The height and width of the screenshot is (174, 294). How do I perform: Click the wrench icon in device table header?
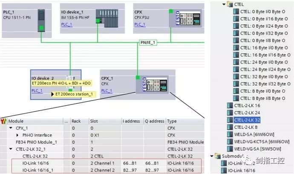coord(3,121)
